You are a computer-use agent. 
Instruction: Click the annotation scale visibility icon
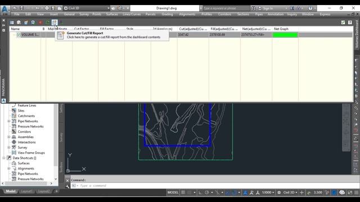(245, 192)
